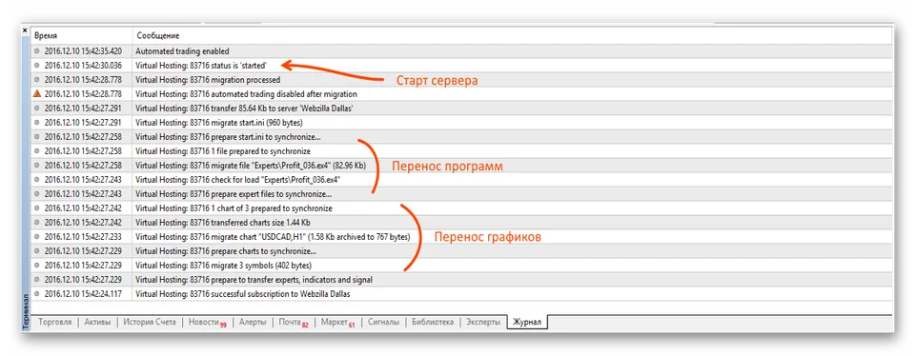This screenshot has width=915, height=356.
Task: Select the "83716 status is 'started'" entry
Action: pos(201,66)
